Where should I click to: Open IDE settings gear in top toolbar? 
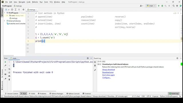pos(177,6)
